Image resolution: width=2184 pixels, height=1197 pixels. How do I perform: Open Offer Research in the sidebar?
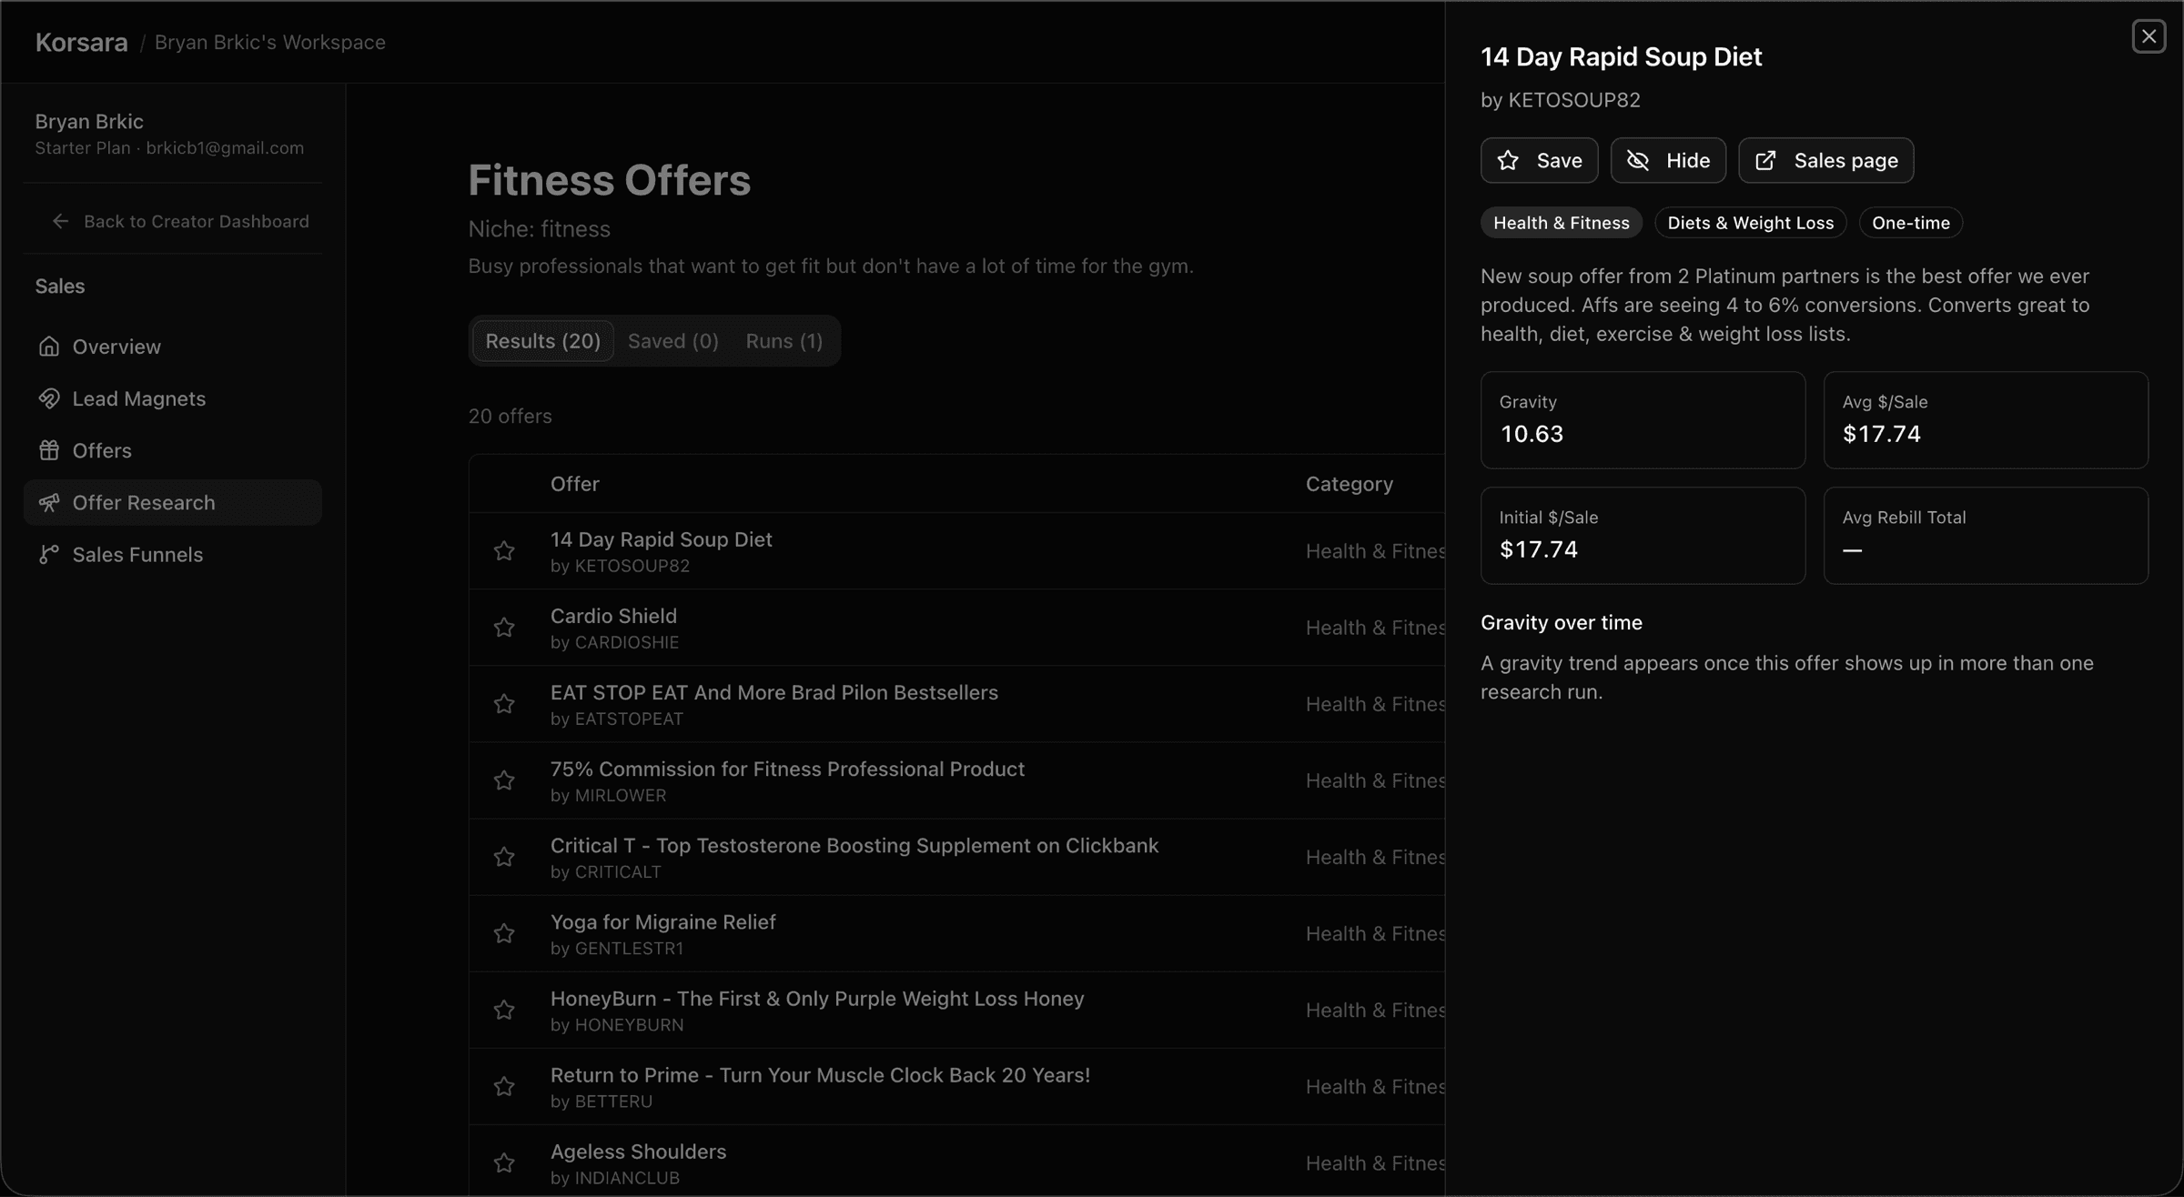tap(173, 502)
